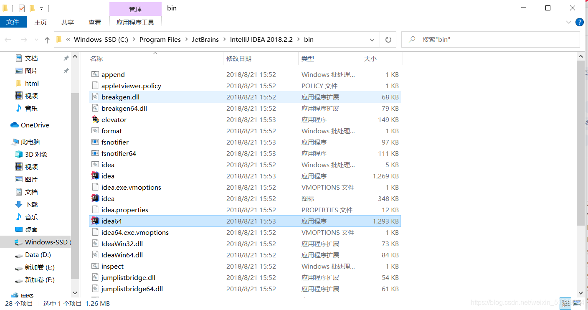Open customize quick access toolbar dropdown
This screenshot has height=310, width=588.
(x=42, y=9)
